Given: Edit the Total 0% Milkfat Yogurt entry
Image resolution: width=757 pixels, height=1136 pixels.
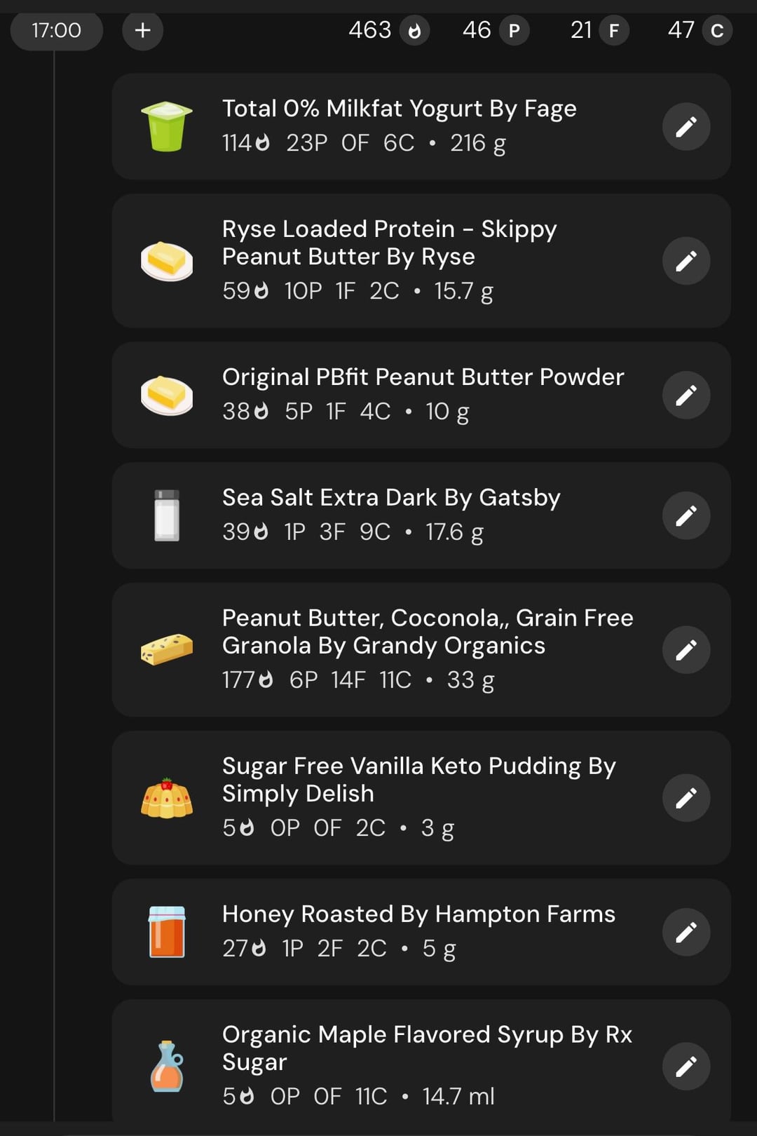Looking at the screenshot, I should (x=686, y=127).
